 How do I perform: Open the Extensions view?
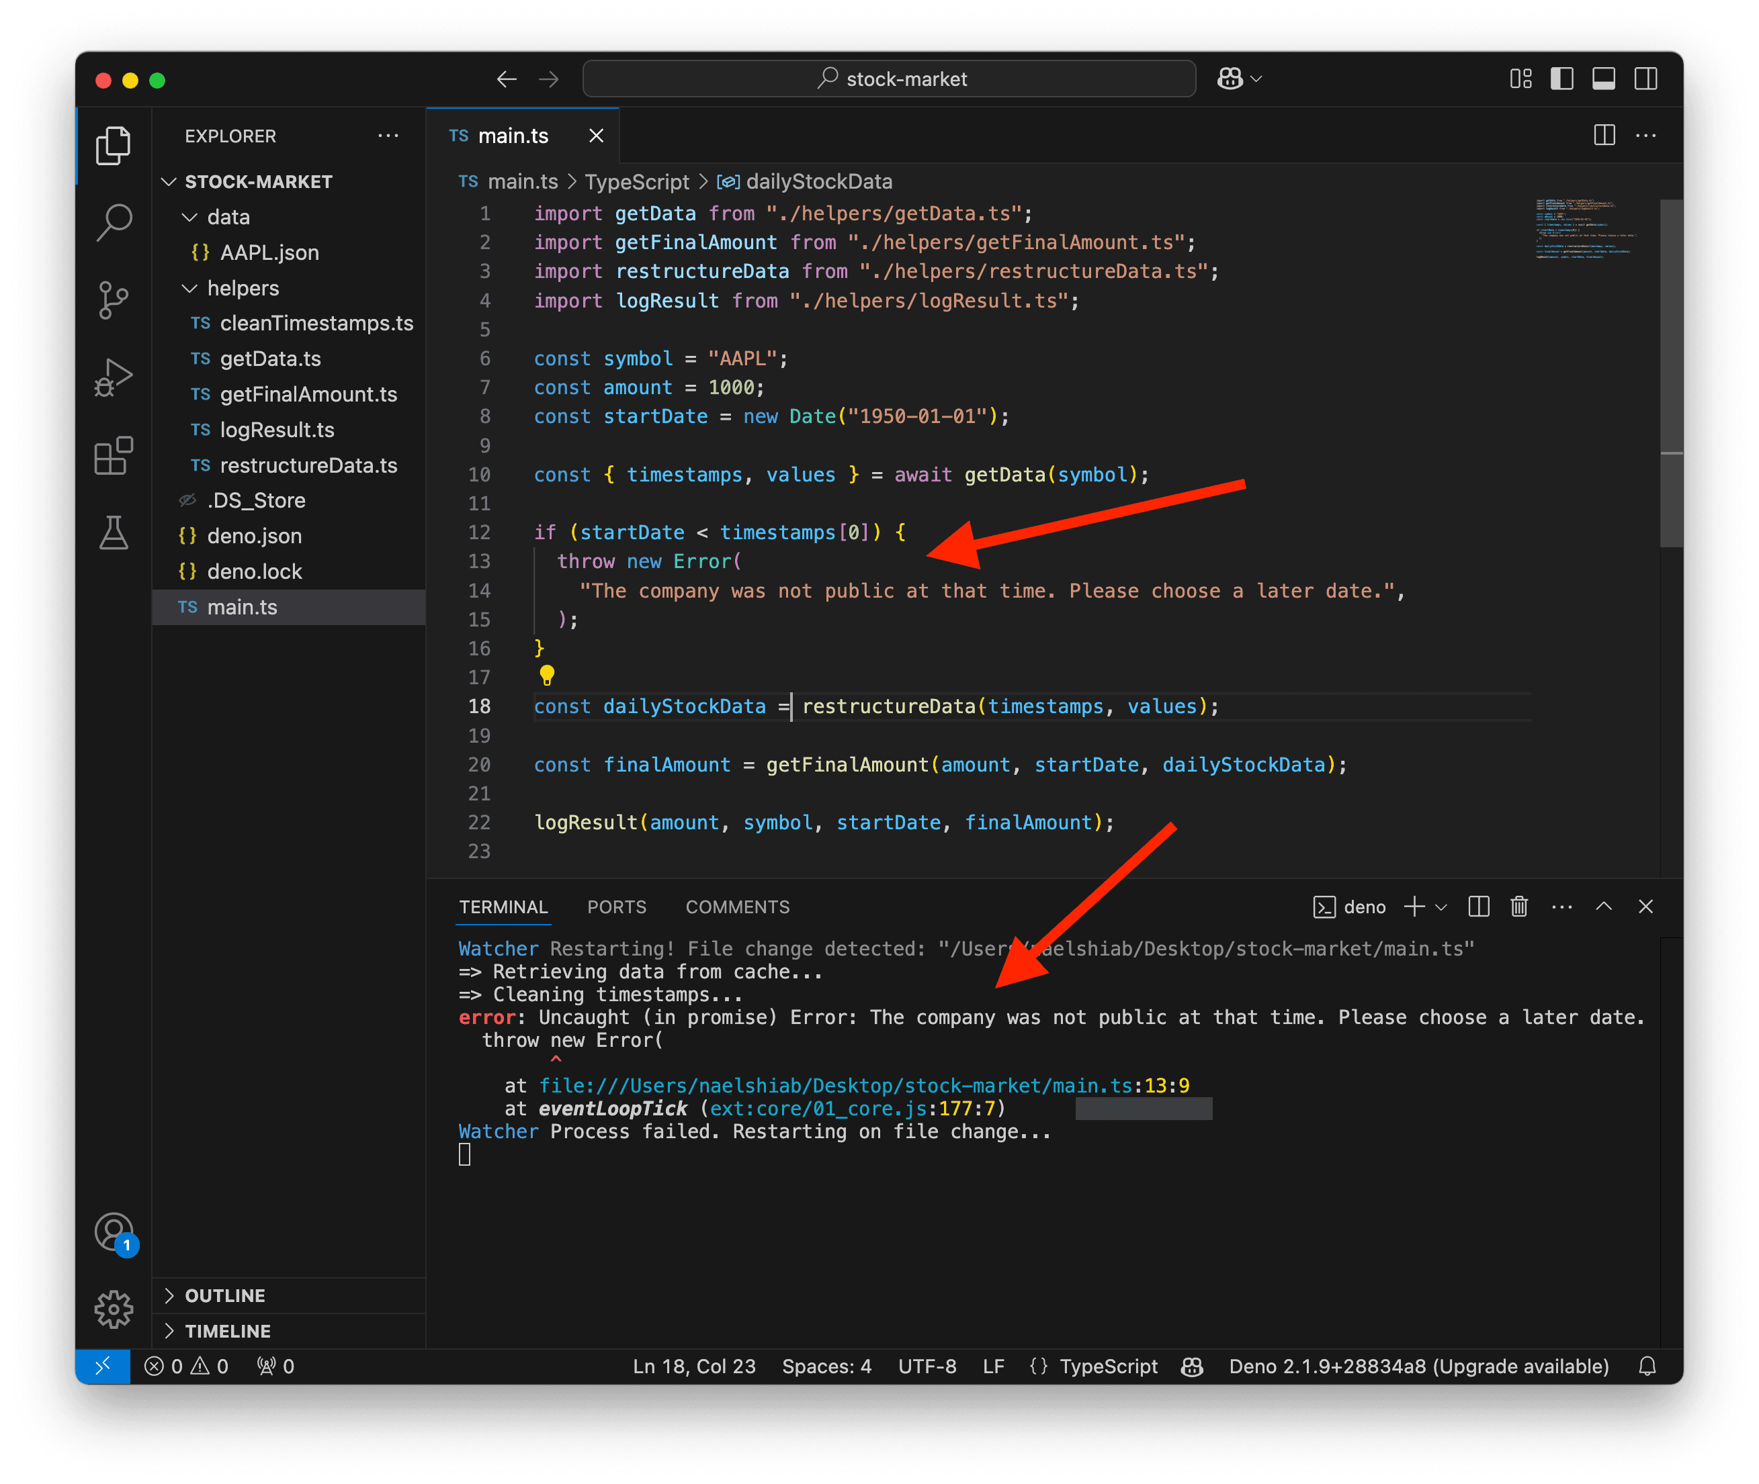click(113, 455)
